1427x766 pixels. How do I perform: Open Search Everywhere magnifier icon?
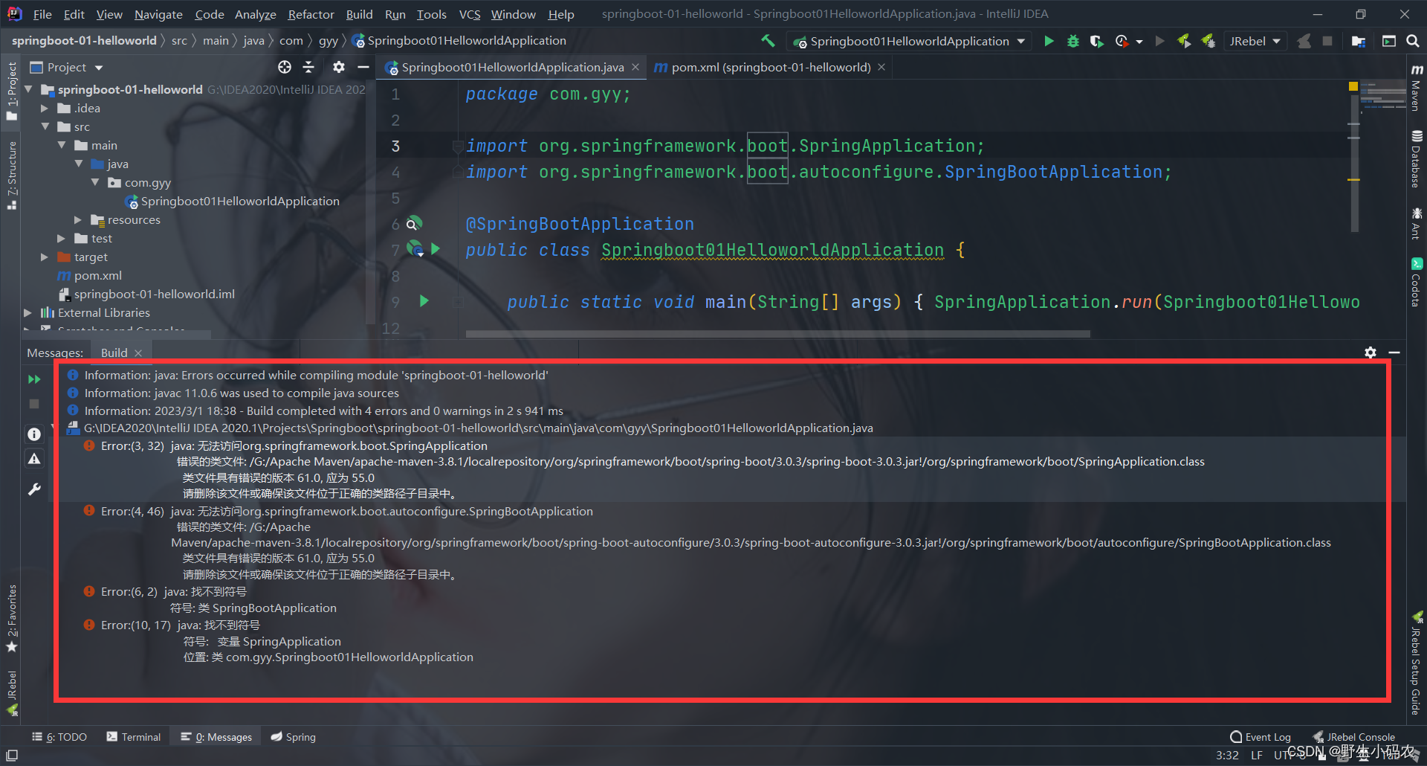[x=1413, y=41]
